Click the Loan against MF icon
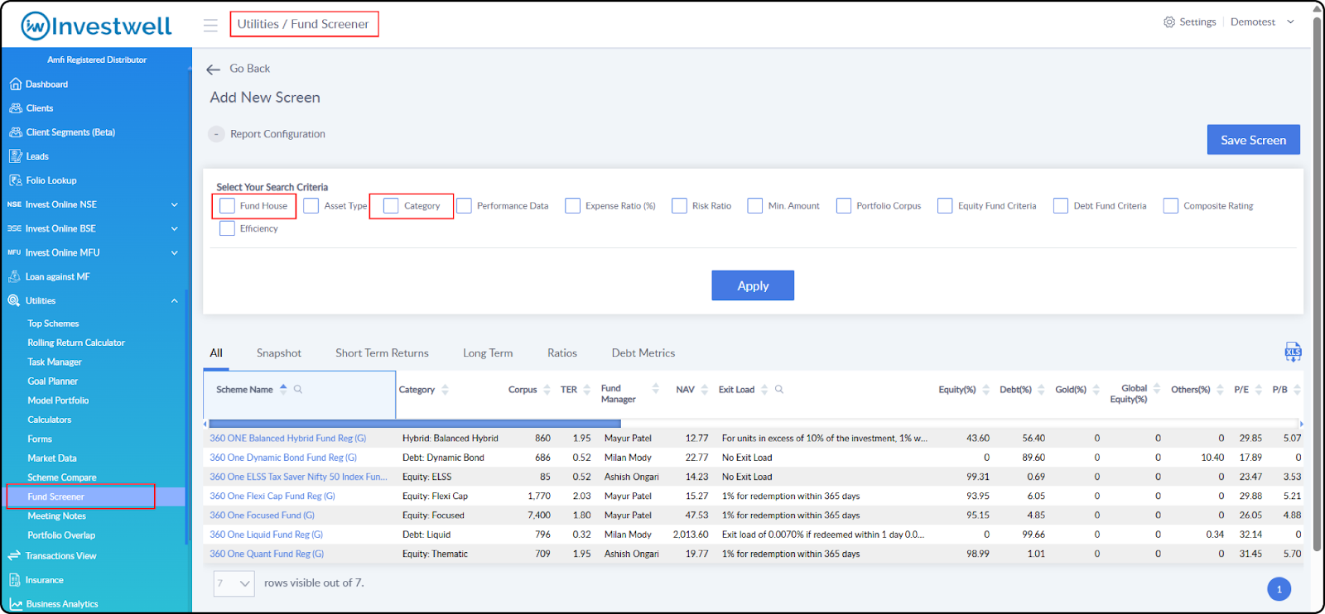 [14, 276]
